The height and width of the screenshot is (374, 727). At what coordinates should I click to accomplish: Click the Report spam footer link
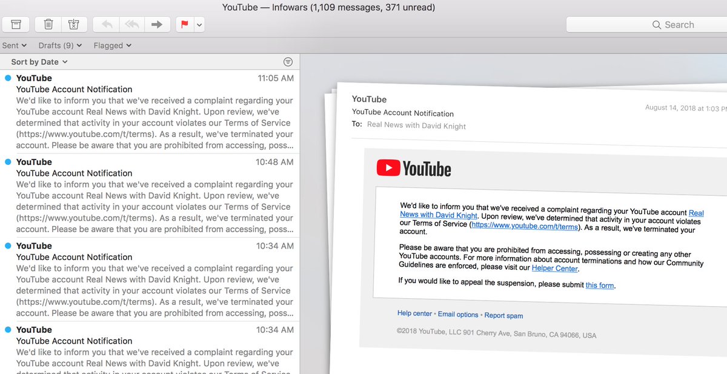tap(503, 315)
